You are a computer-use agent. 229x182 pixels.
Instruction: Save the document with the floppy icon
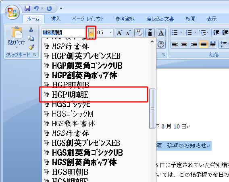(x=27, y=8)
